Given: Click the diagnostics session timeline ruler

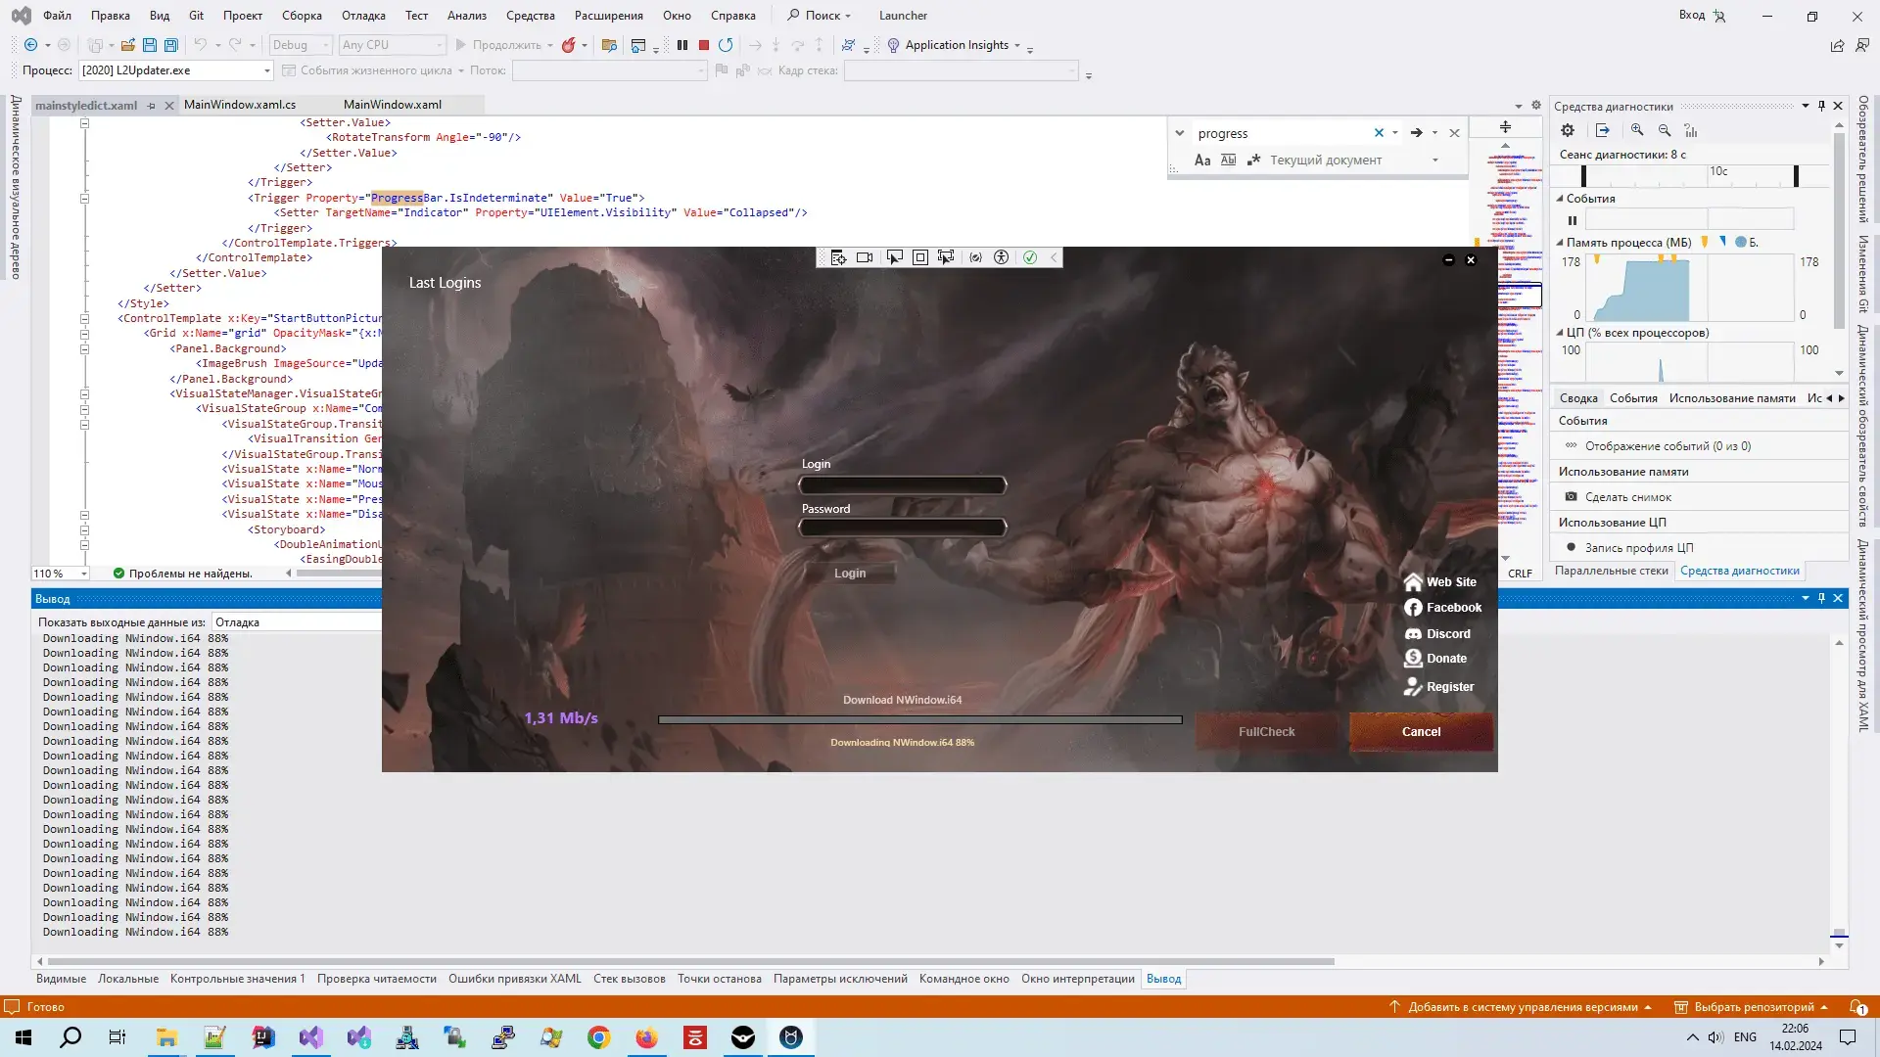Looking at the screenshot, I should pos(1689,175).
